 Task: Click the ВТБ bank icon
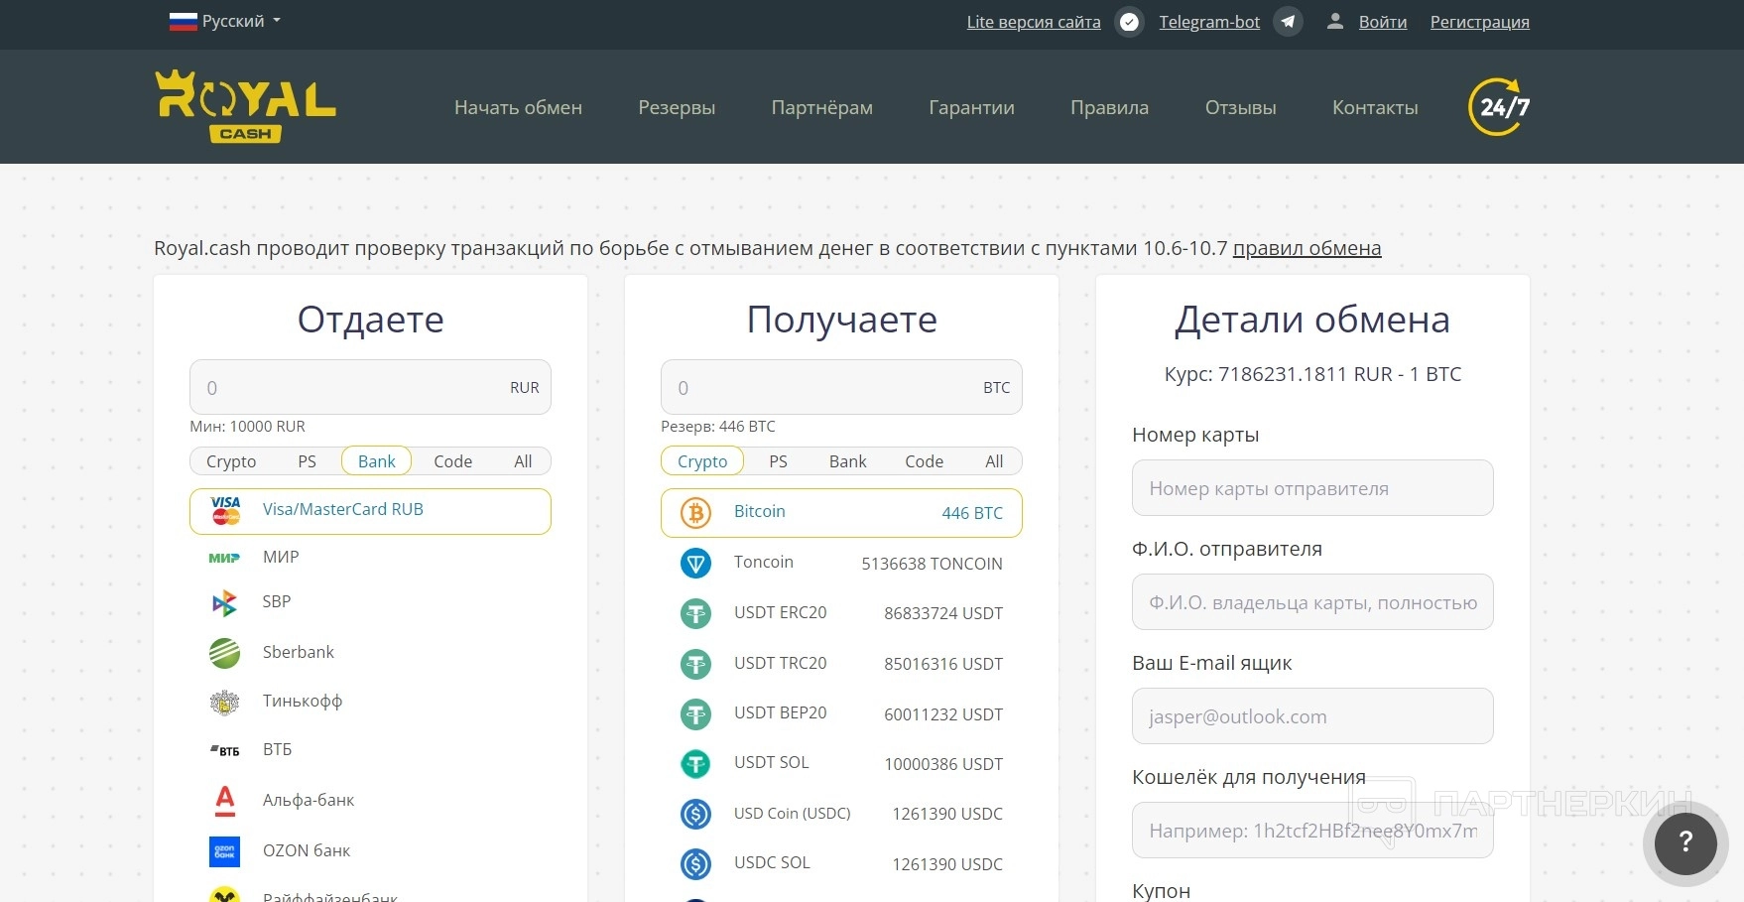coord(225,750)
